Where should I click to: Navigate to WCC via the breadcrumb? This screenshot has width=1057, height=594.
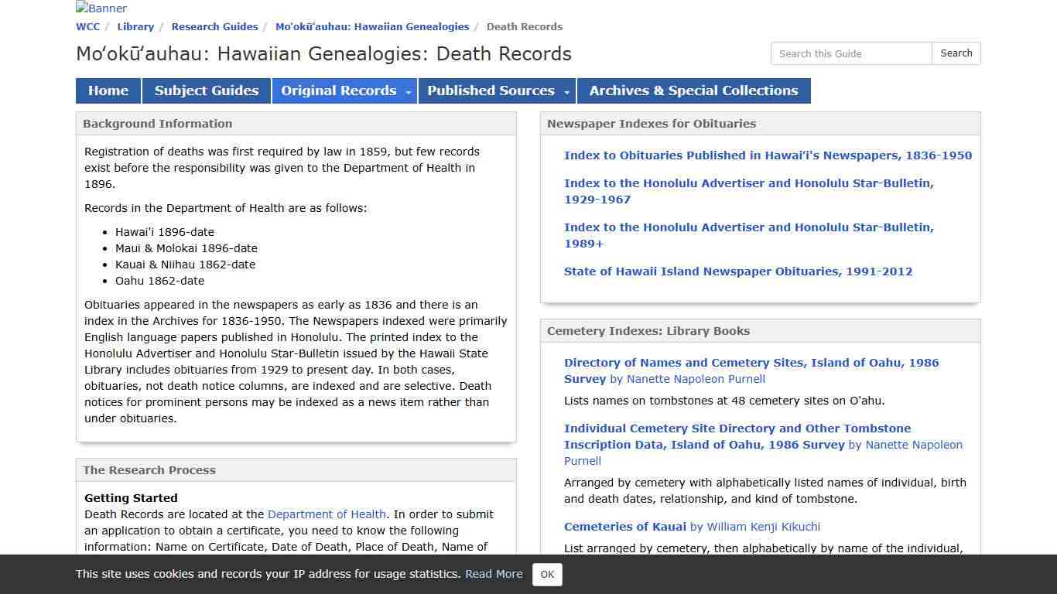pyautogui.click(x=87, y=26)
